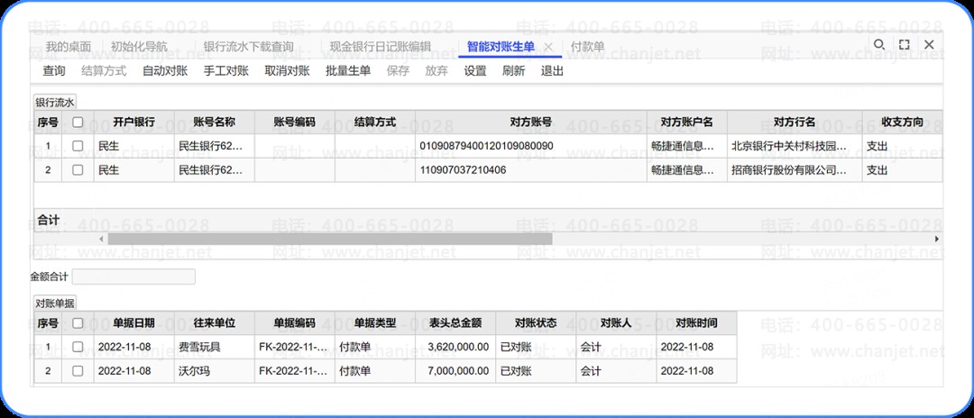The height and width of the screenshot is (418, 974).
Task: Click the horizontal scrollbar left arrow
Action: (101, 239)
